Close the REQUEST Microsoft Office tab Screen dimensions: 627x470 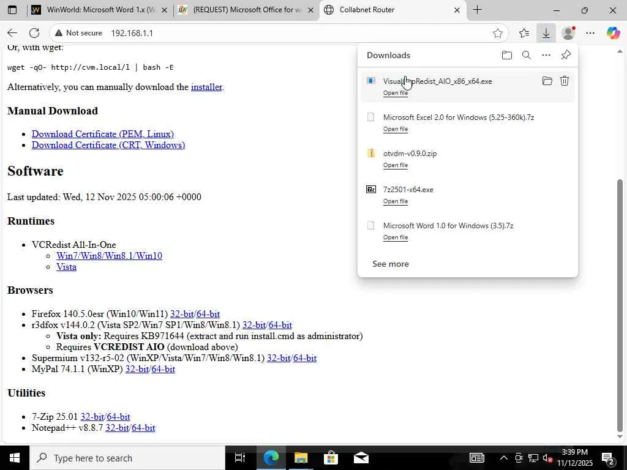[310, 10]
